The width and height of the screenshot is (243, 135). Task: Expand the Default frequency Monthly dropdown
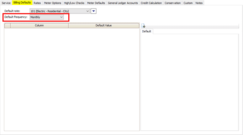[47, 17]
